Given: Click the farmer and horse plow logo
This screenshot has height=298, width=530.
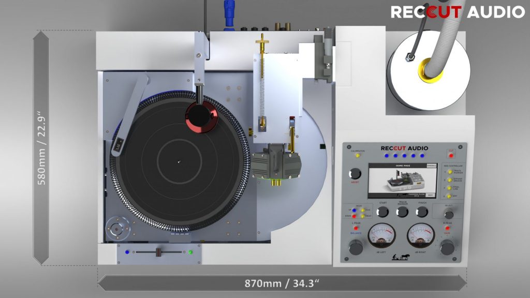Looking at the screenshot, I should [401, 257].
